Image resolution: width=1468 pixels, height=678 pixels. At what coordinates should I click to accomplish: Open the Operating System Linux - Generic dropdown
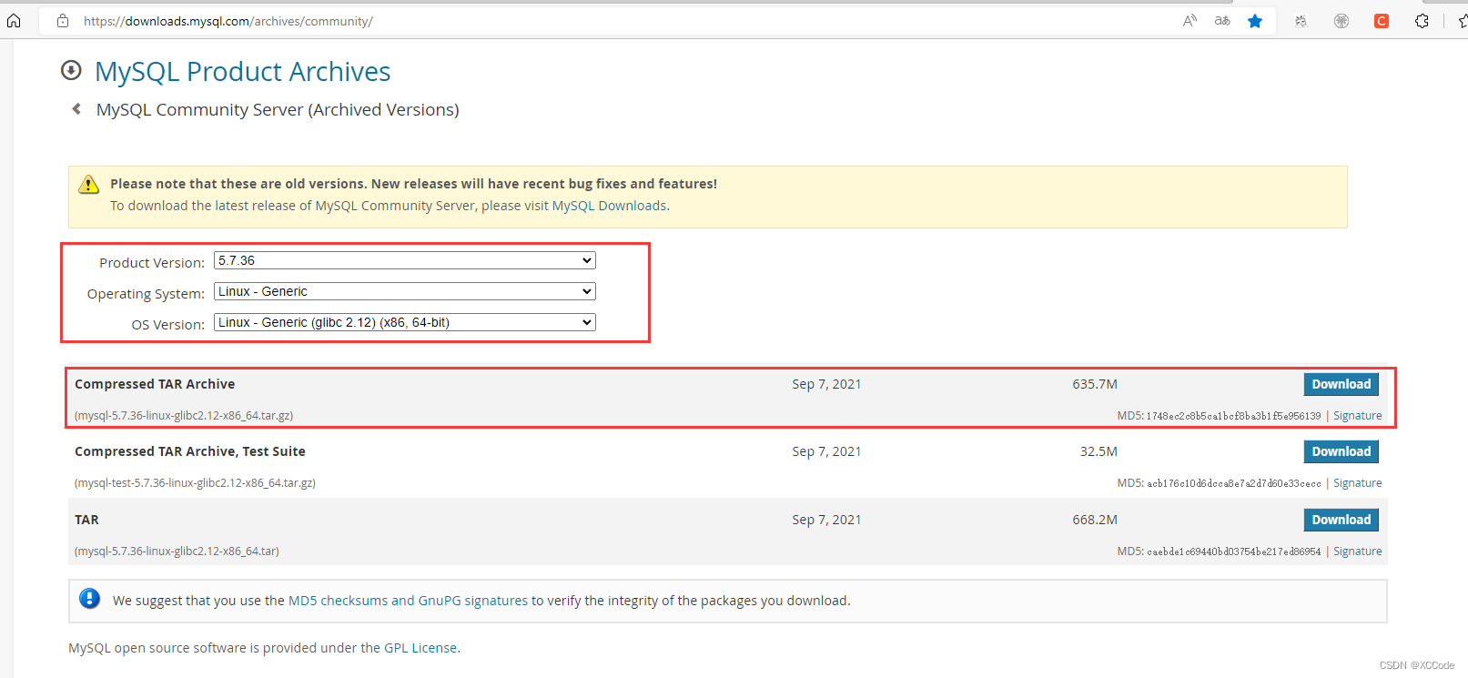[x=405, y=291]
